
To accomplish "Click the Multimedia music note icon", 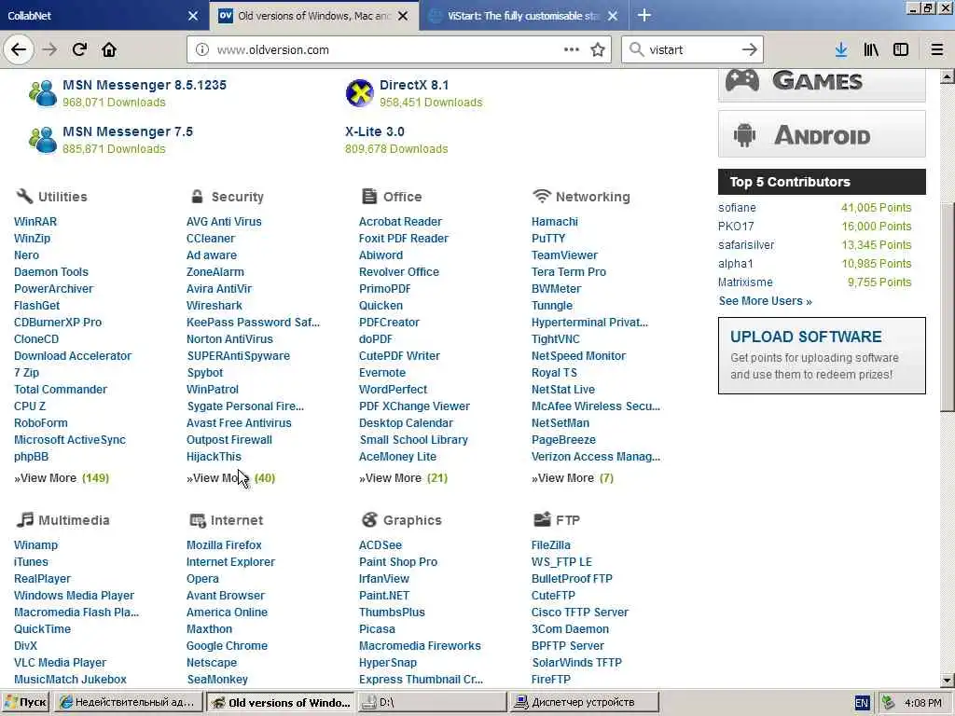I will (x=25, y=519).
